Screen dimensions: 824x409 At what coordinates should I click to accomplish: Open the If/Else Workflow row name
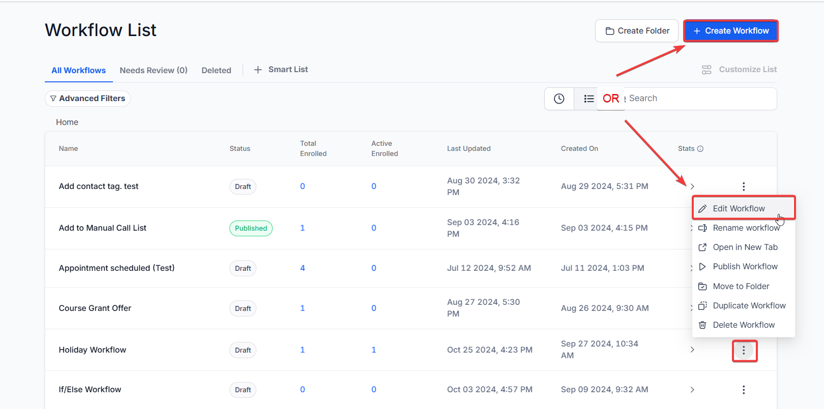click(x=90, y=389)
